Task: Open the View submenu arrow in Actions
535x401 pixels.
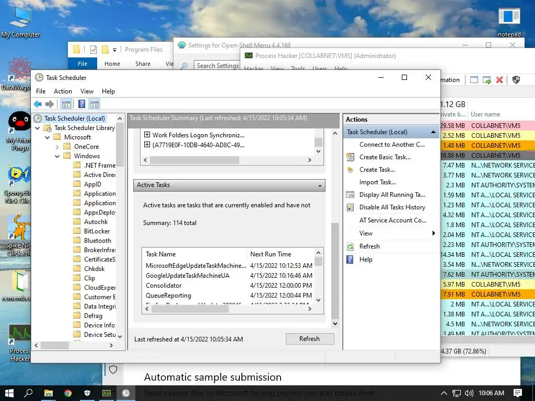Action: coord(434,233)
